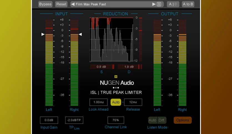Image resolution: width=232 pixels, height=134 pixels.
Task: Click the S reduction meter 0.8 dB
Action: coord(102,67)
